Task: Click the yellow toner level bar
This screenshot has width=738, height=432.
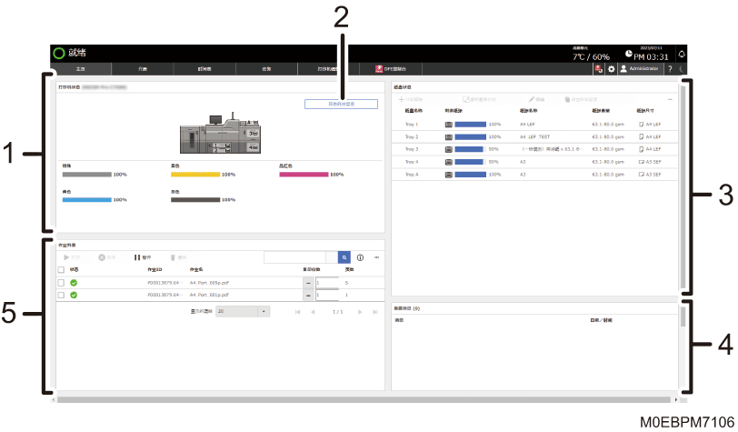Action: coord(195,175)
